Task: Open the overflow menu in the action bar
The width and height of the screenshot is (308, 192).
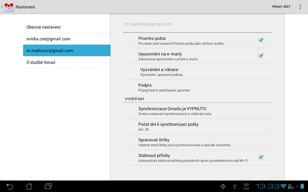Action: pos(300,6)
